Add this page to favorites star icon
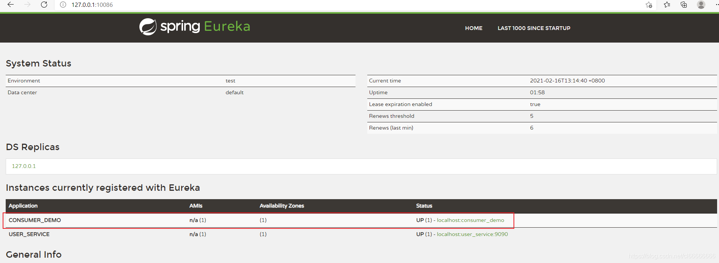719x263 pixels. (x=649, y=5)
